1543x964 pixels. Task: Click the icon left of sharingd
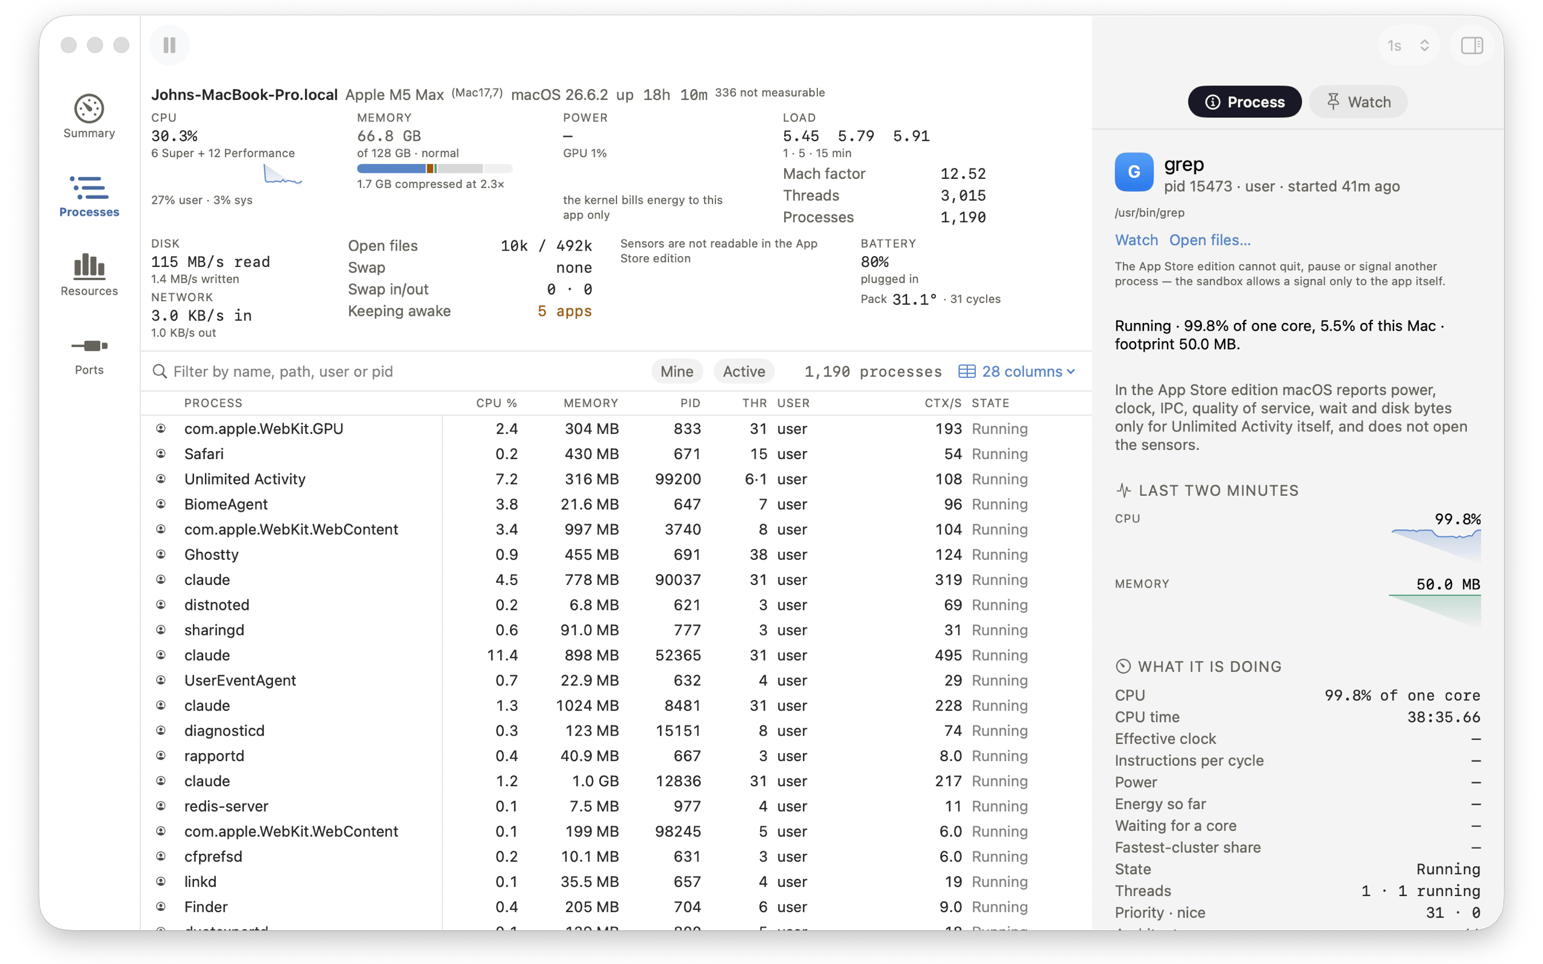[161, 630]
